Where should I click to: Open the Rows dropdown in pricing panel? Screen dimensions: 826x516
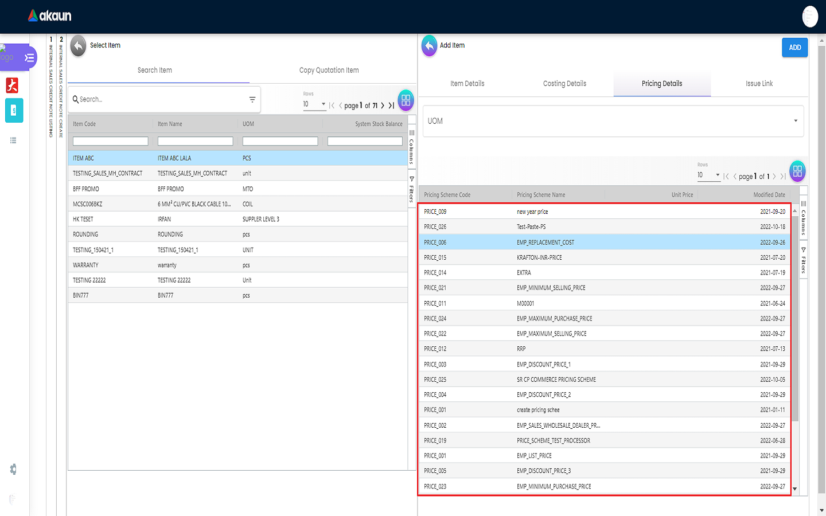pyautogui.click(x=708, y=175)
